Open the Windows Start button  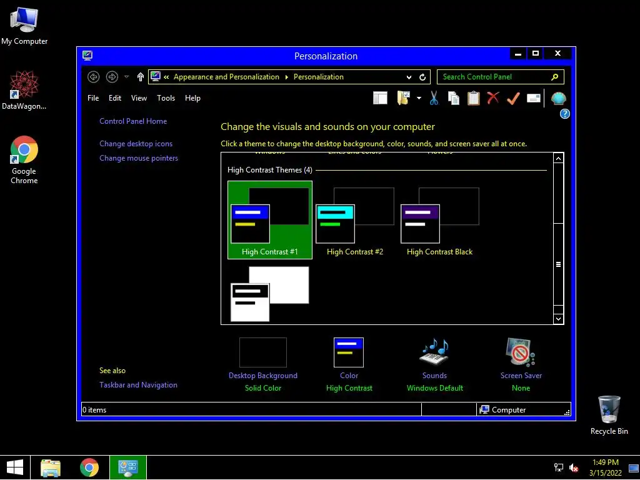(15, 467)
